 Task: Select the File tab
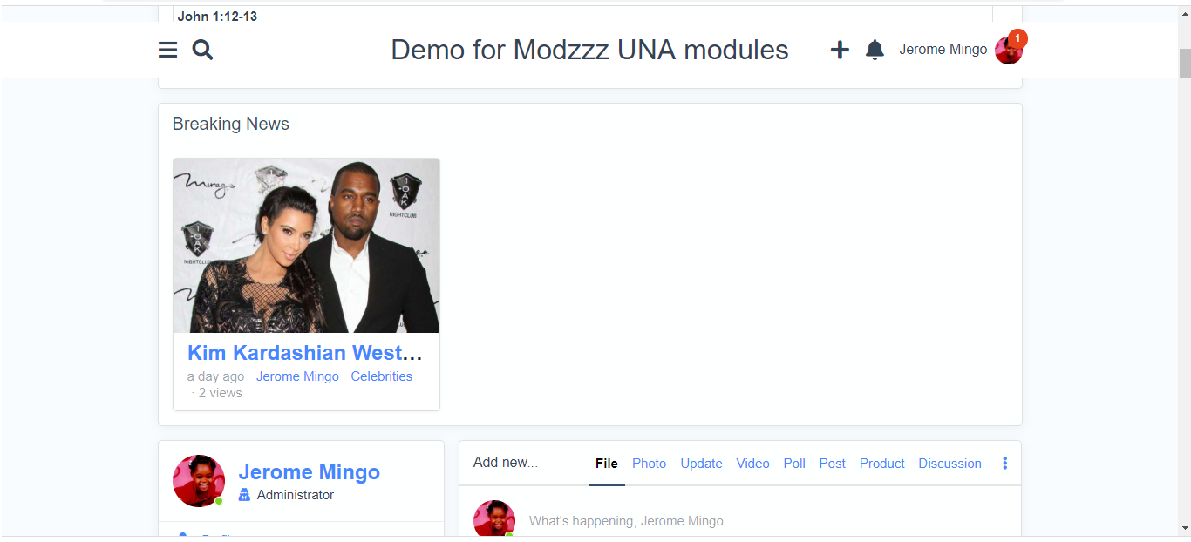(x=607, y=464)
